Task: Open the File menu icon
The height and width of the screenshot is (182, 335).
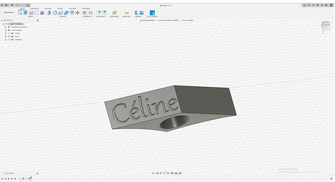Action: tap(7, 5)
